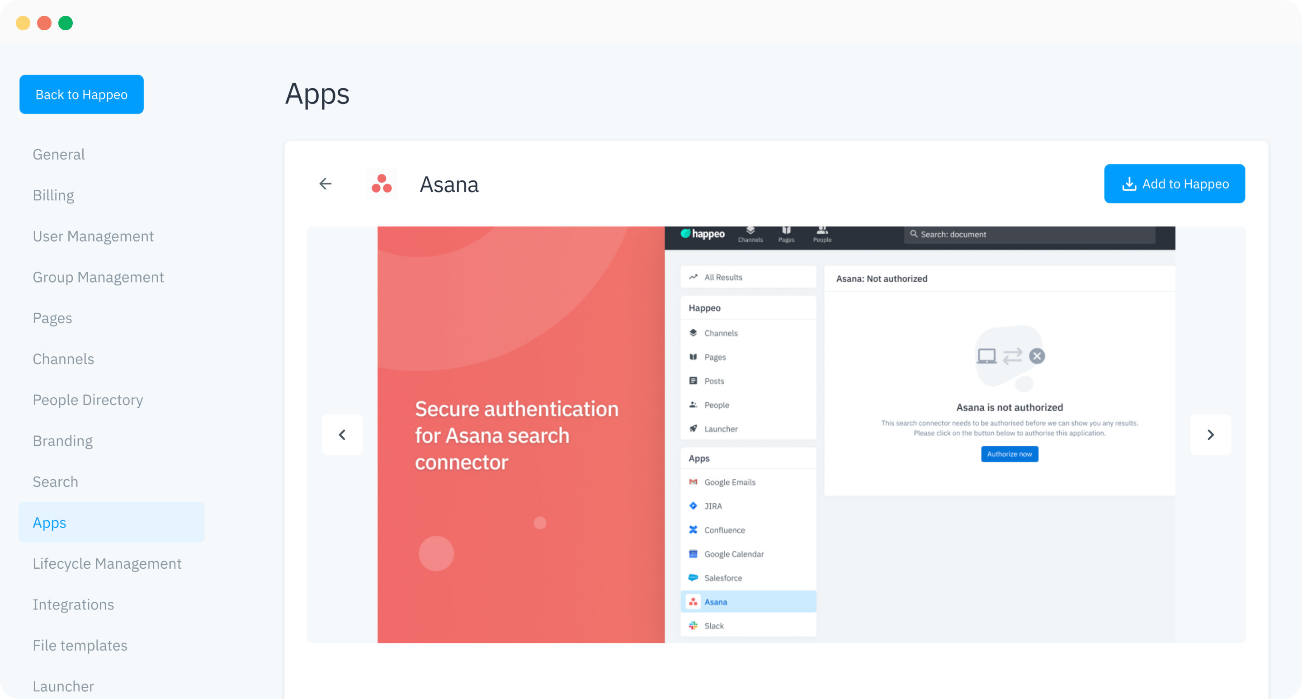Select Pages under Happeo in preview

pos(748,357)
